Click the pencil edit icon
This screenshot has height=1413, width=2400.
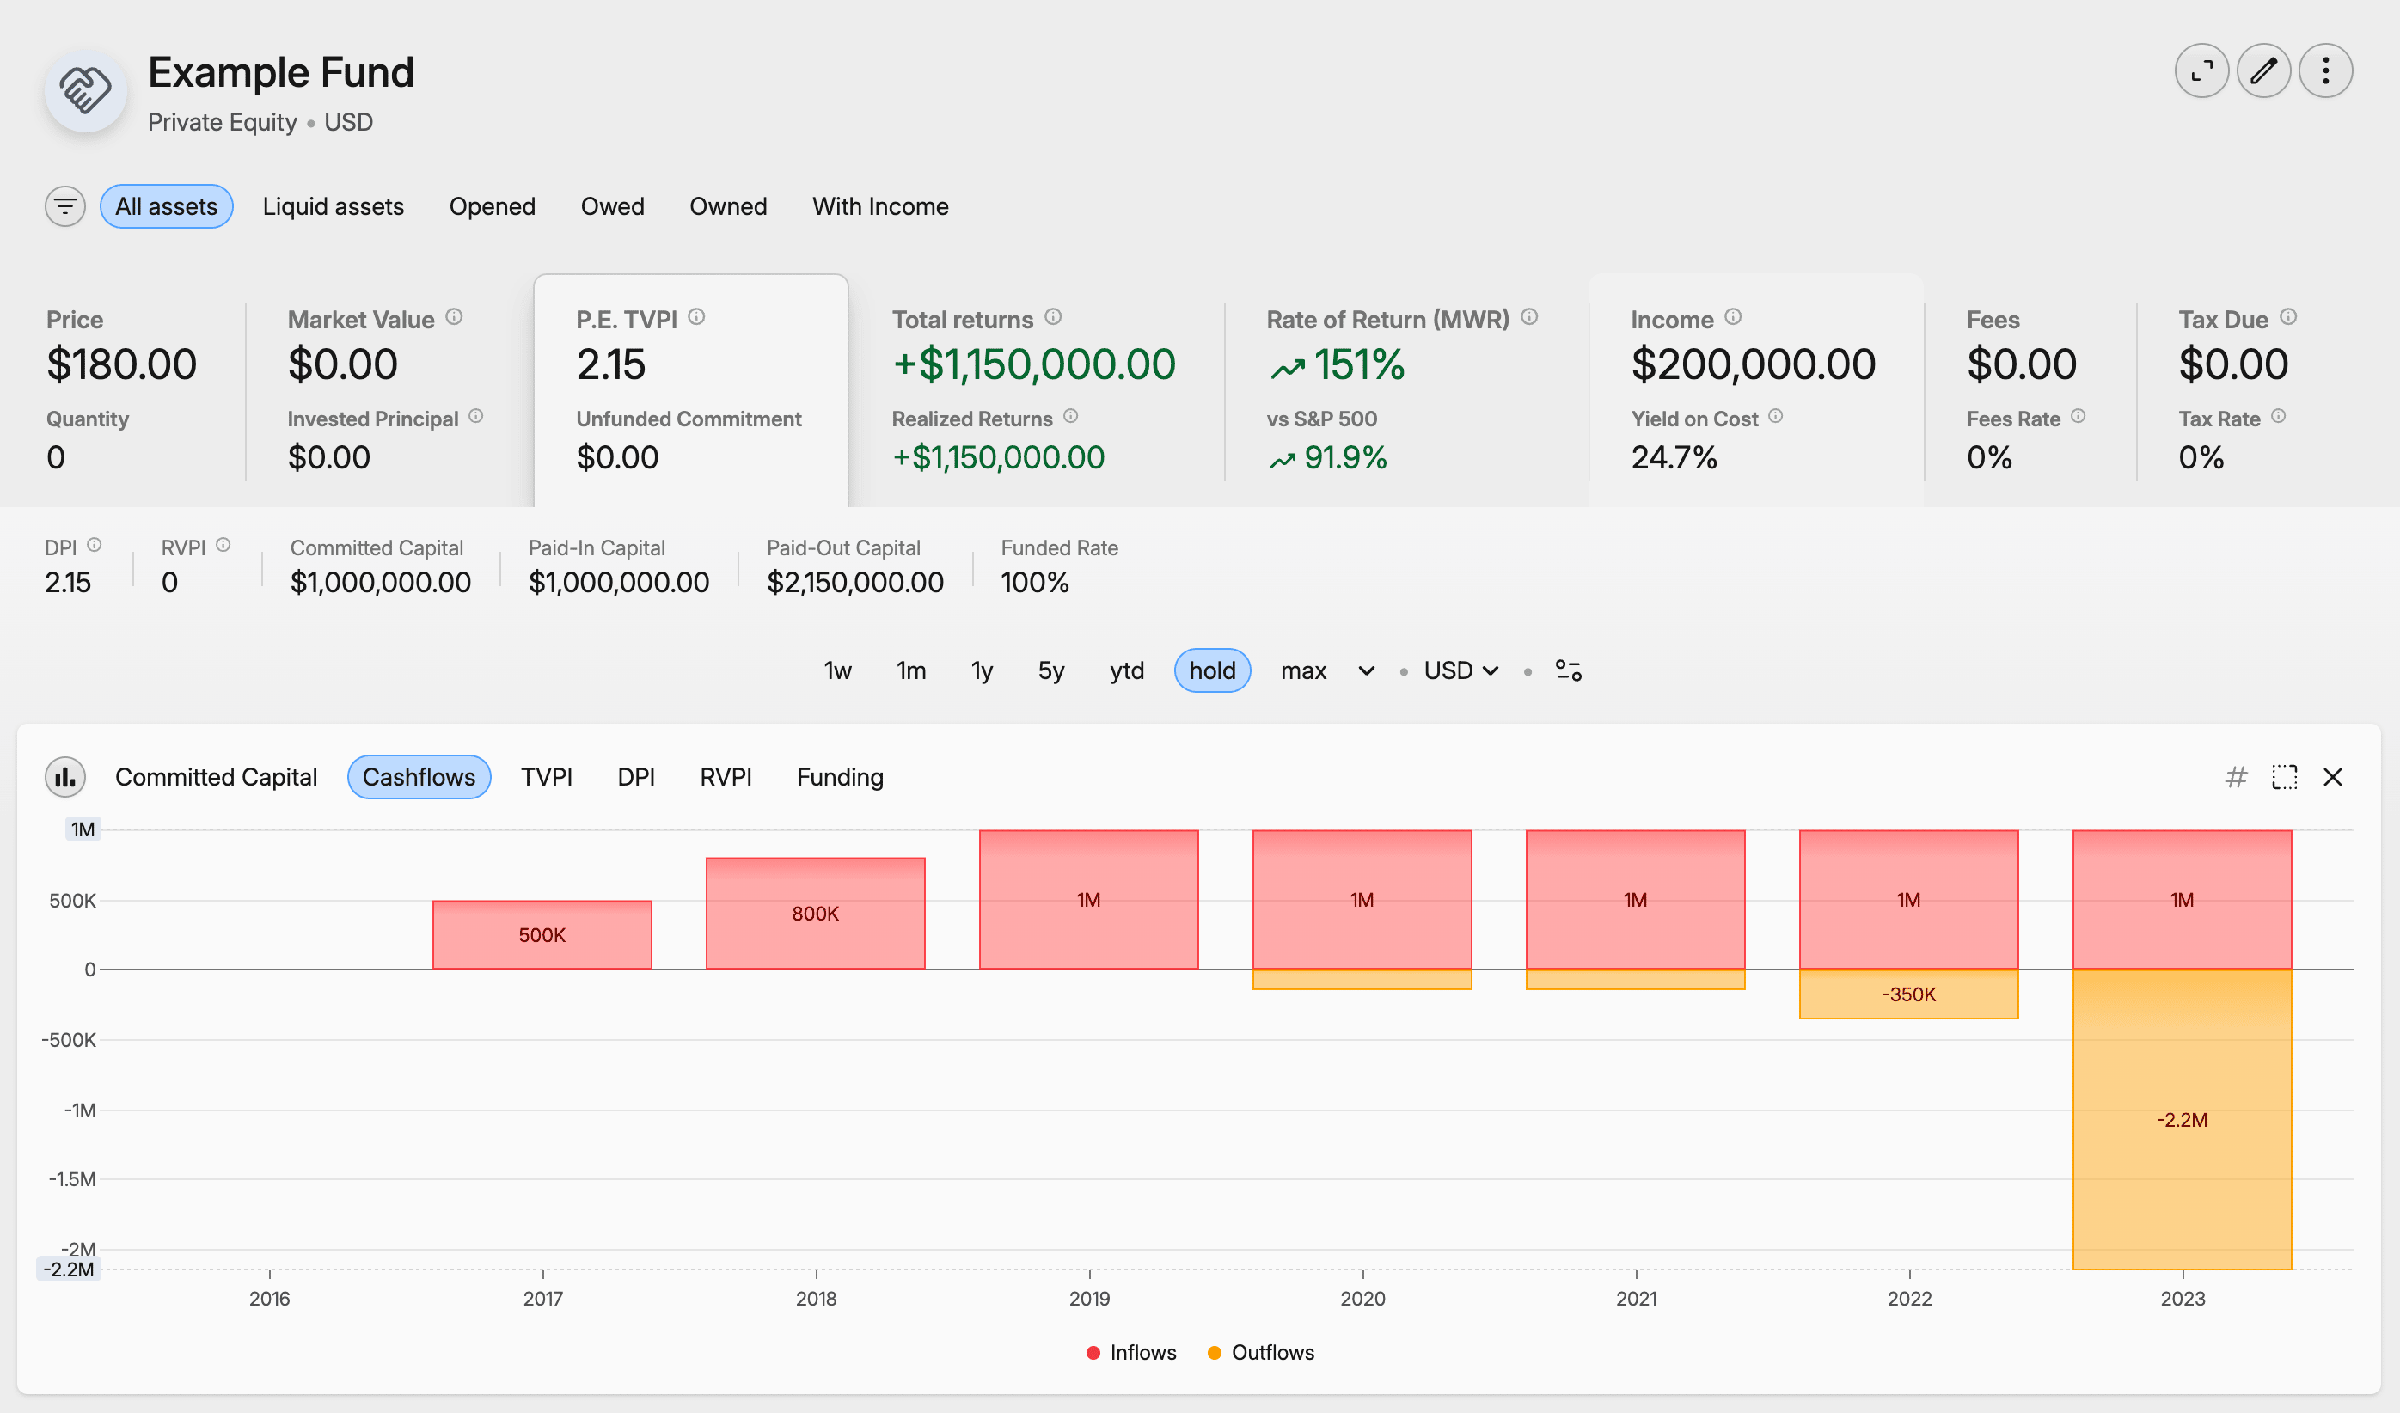click(x=2262, y=71)
